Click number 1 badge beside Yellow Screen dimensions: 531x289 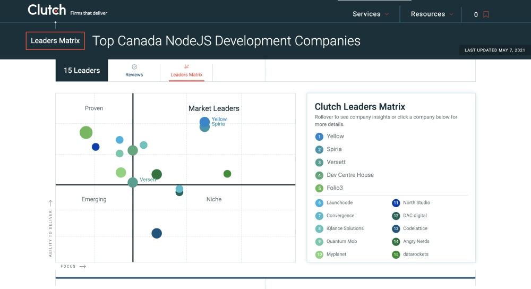[x=319, y=137]
